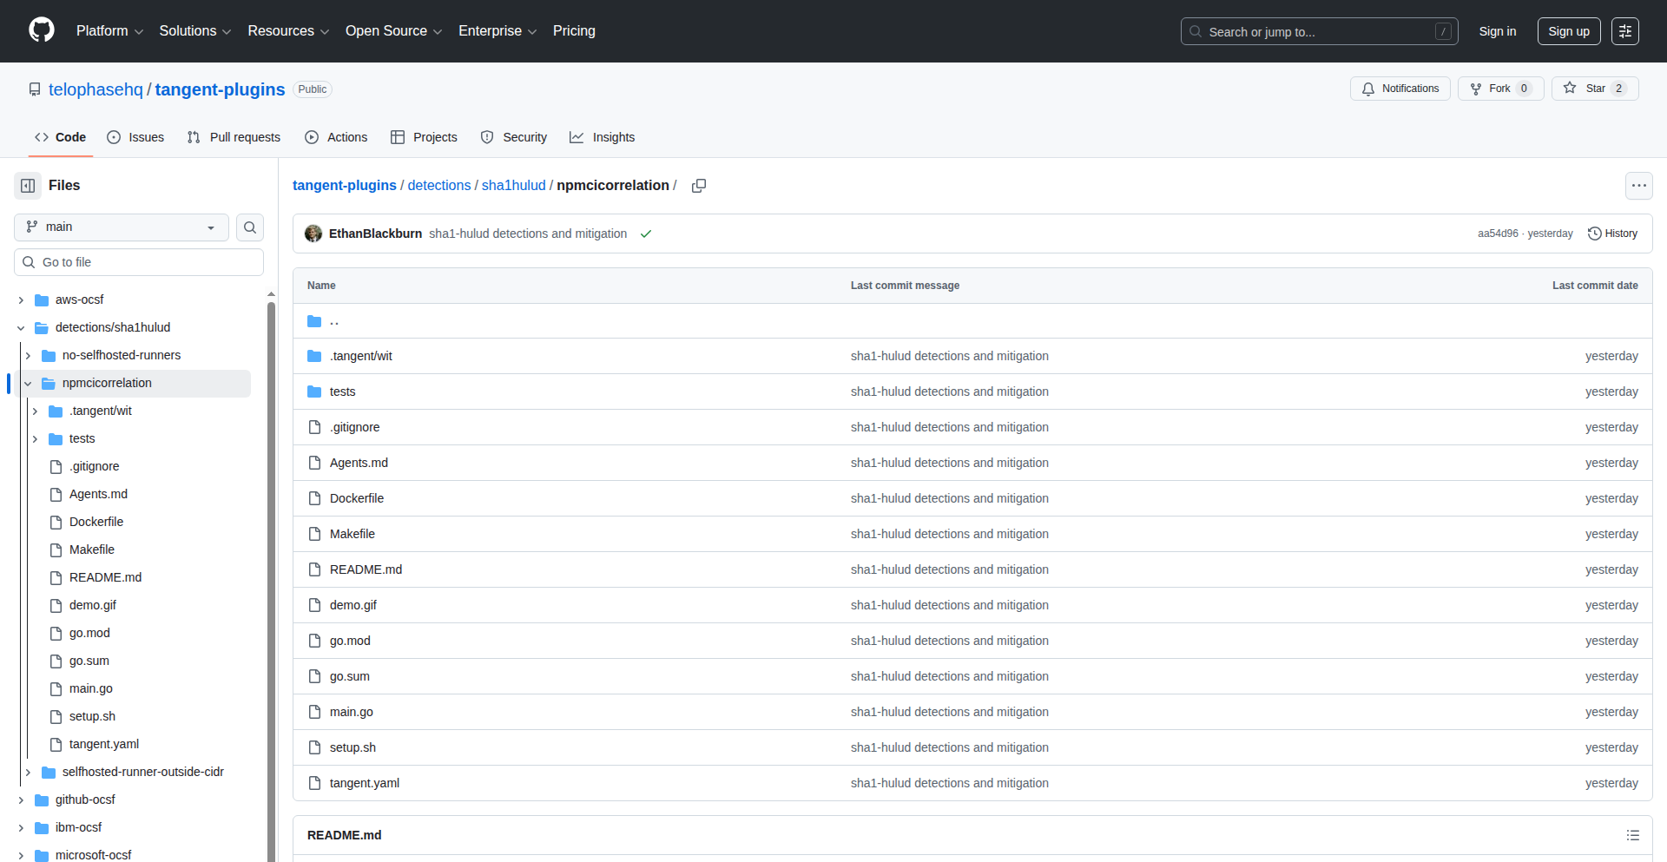The height and width of the screenshot is (862, 1667).
Task: Click the verified commit checkmark
Action: pos(646,234)
